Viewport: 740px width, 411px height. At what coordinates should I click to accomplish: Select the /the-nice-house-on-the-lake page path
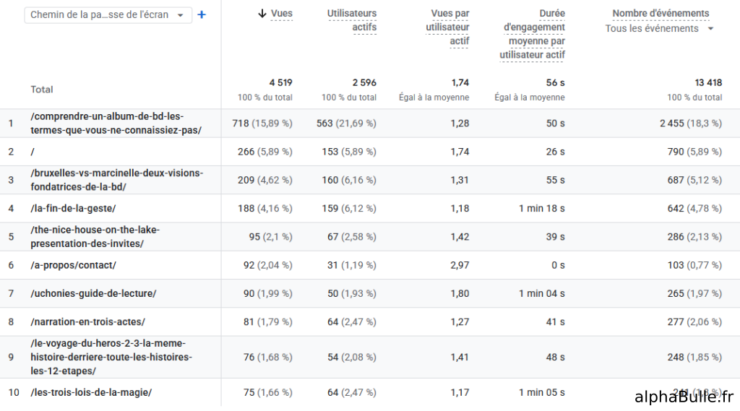point(95,236)
